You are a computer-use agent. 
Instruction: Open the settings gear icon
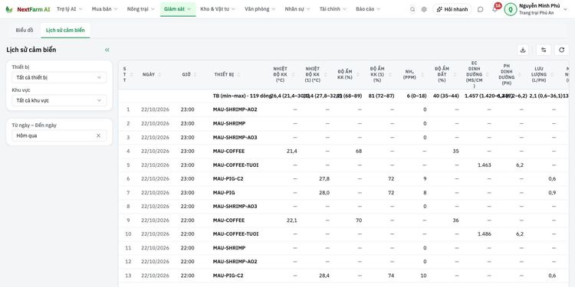(x=424, y=9)
